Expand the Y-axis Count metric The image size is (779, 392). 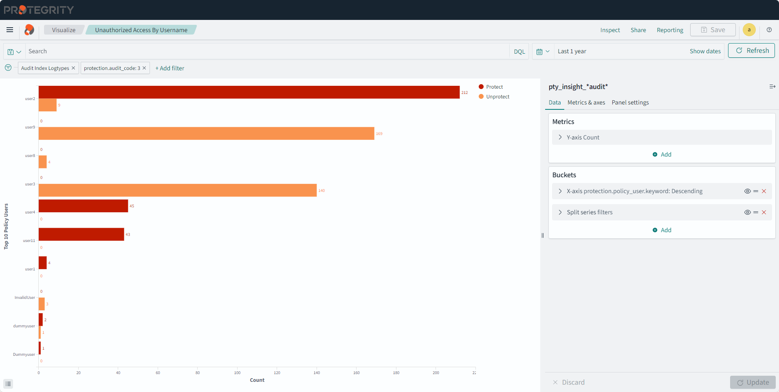pyautogui.click(x=560, y=137)
